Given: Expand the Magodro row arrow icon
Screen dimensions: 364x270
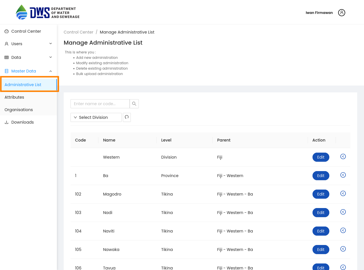Looking at the screenshot, I should (x=343, y=194).
